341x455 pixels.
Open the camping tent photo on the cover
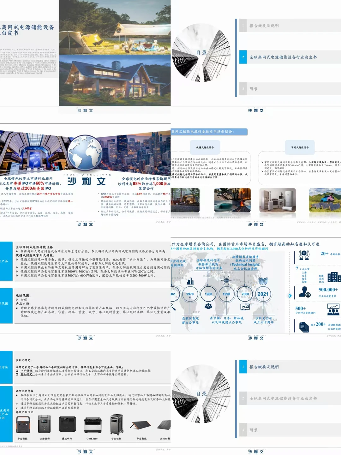tap(115, 27)
